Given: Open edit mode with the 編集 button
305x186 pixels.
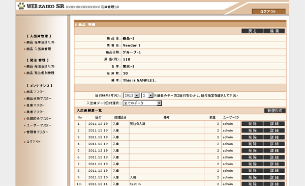Looking at the screenshot, I should coord(274,31).
